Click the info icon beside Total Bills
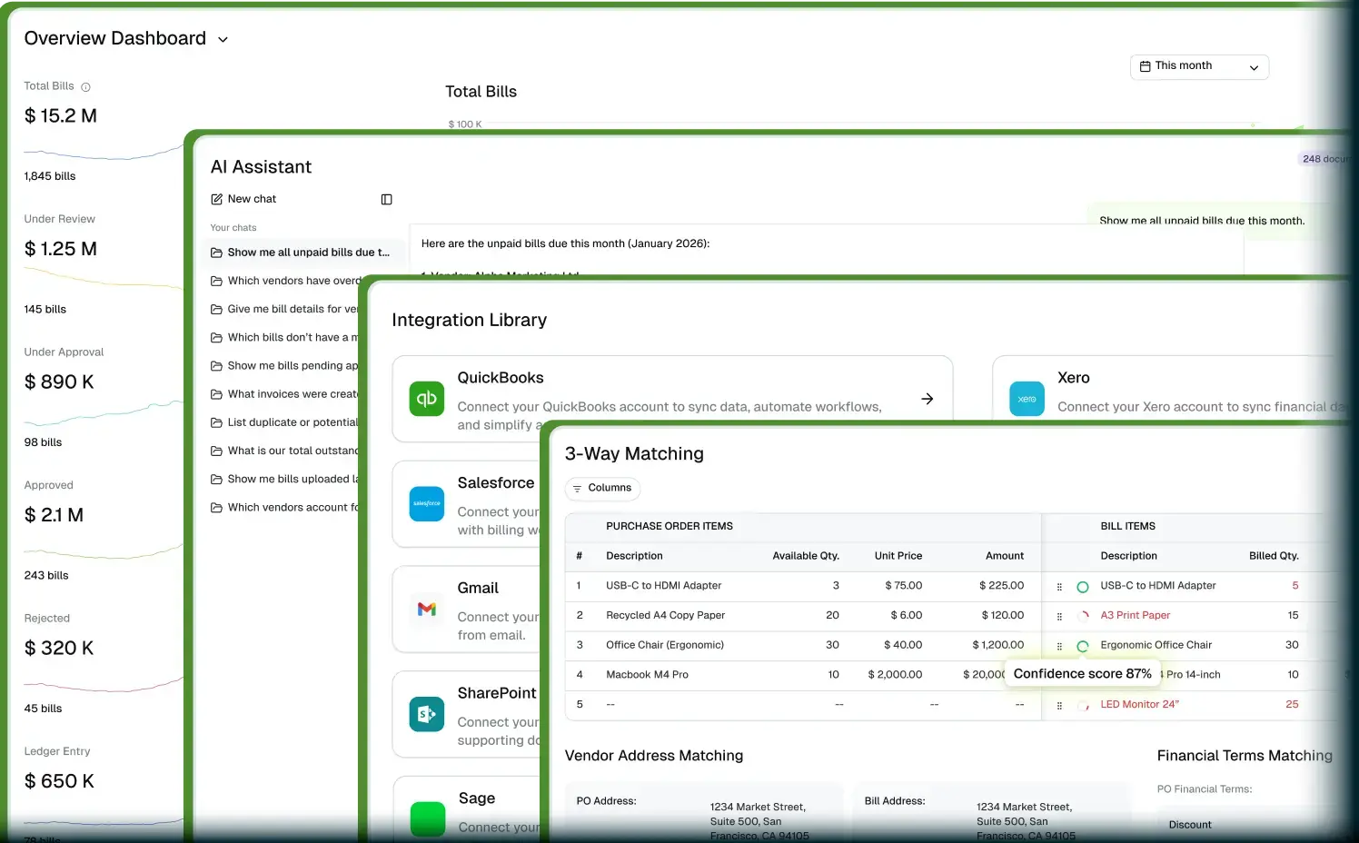 tap(86, 87)
